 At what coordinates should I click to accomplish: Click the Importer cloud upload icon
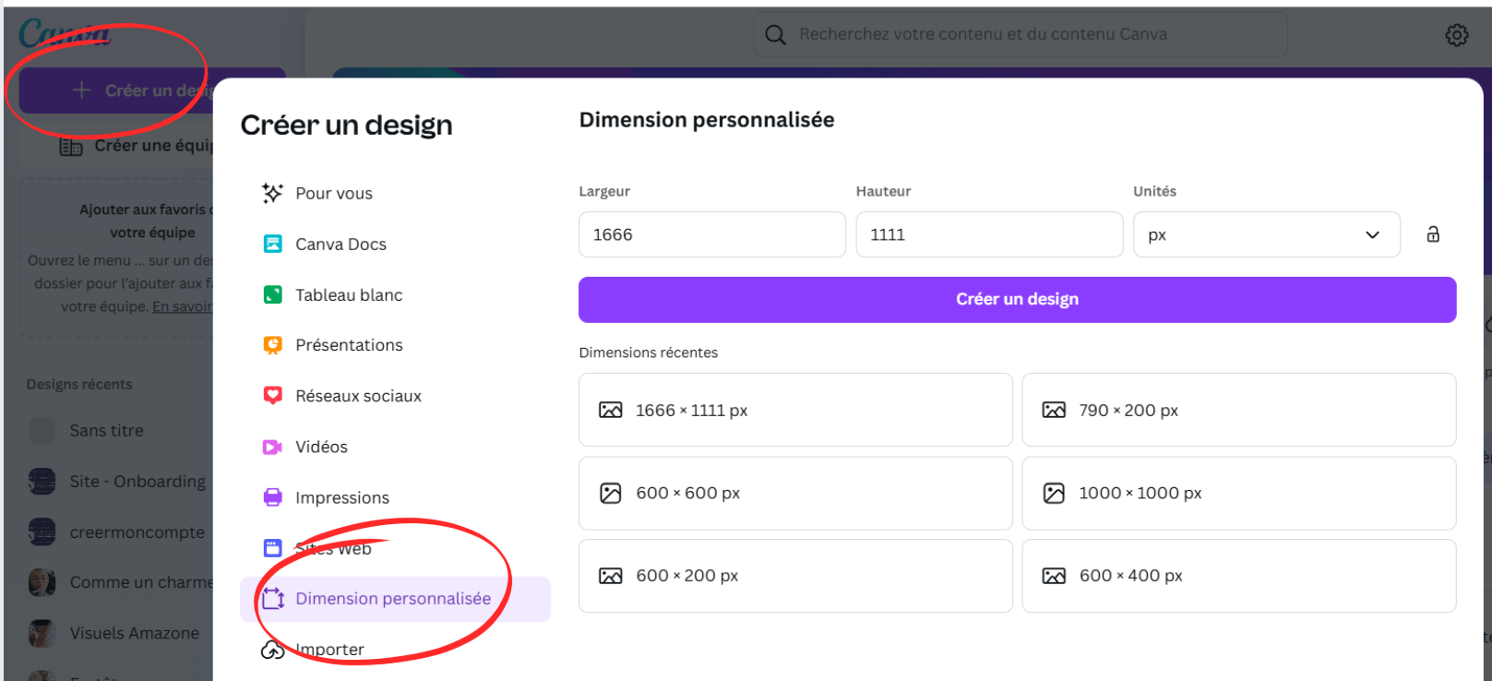point(272,650)
